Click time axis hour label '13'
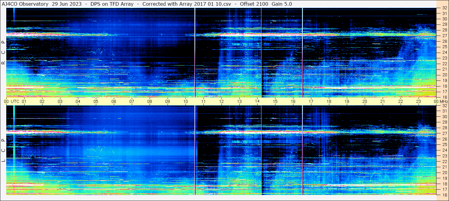This screenshot has height=201, width=449. pos(239,101)
